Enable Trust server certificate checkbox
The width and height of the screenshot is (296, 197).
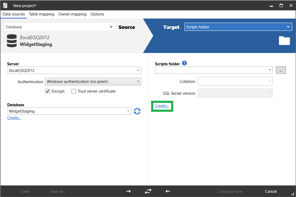74,91
